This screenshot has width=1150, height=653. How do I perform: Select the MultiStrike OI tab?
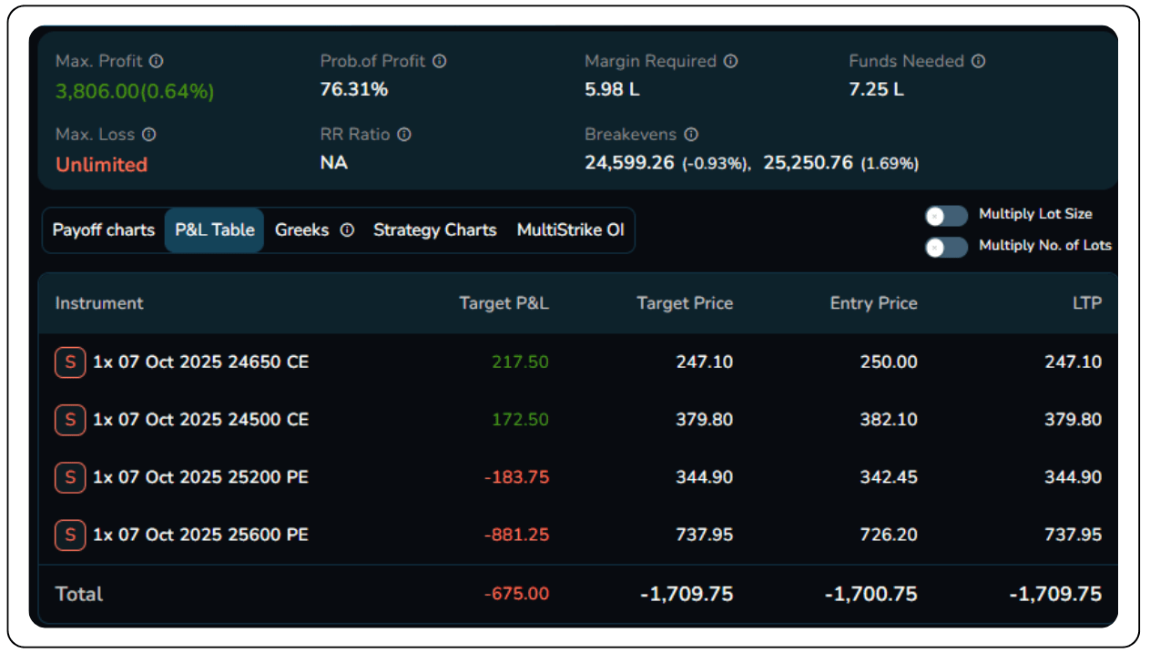pos(570,230)
